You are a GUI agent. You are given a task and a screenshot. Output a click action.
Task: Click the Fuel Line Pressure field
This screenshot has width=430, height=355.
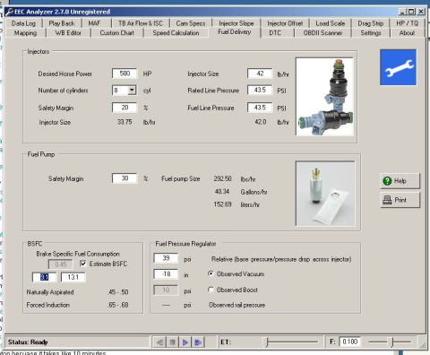click(260, 108)
